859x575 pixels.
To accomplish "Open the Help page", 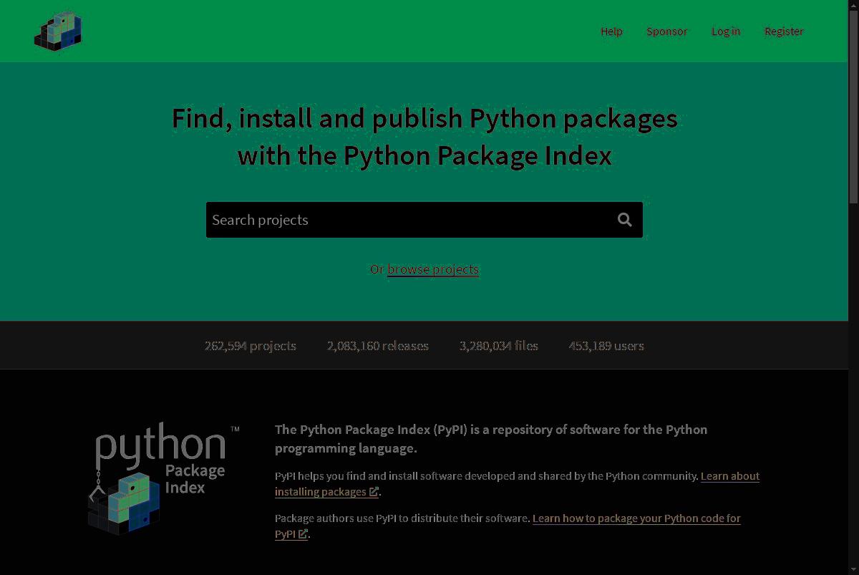I will [x=611, y=31].
